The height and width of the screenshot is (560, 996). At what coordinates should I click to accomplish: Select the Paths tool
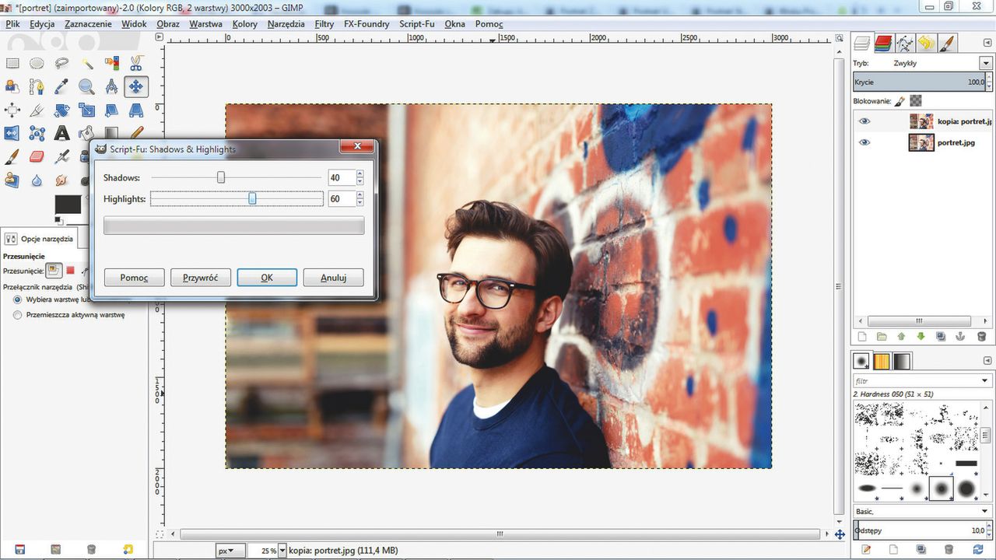coord(37,87)
